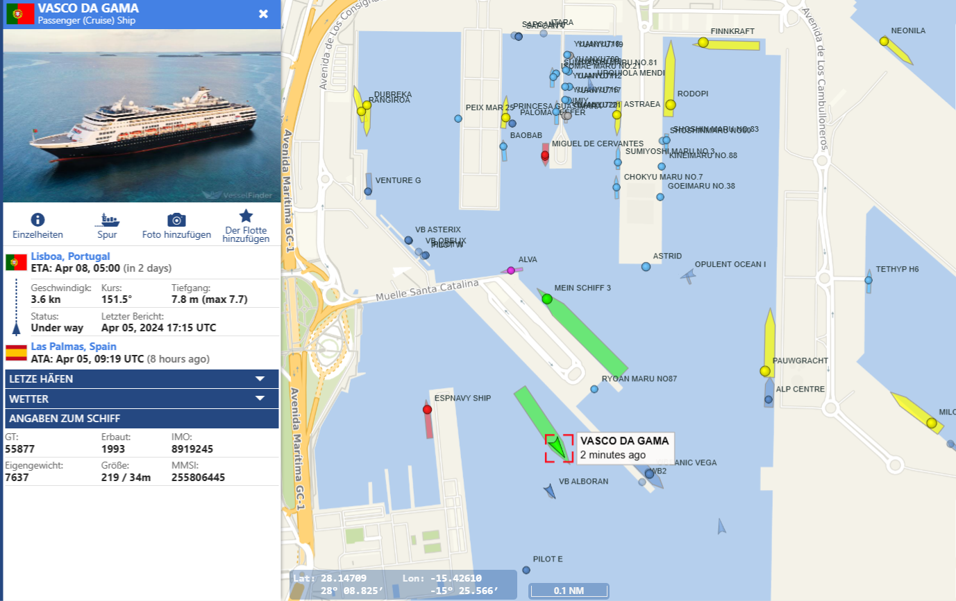Select ESPNAVY SHIP red marker
Image resolution: width=956 pixels, height=601 pixels.
427,410
